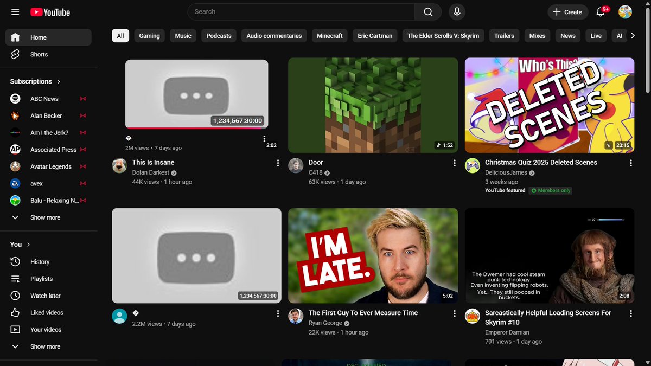The image size is (651, 366).
Task: Expand Show more under Subscriptions
Action: click(48, 217)
